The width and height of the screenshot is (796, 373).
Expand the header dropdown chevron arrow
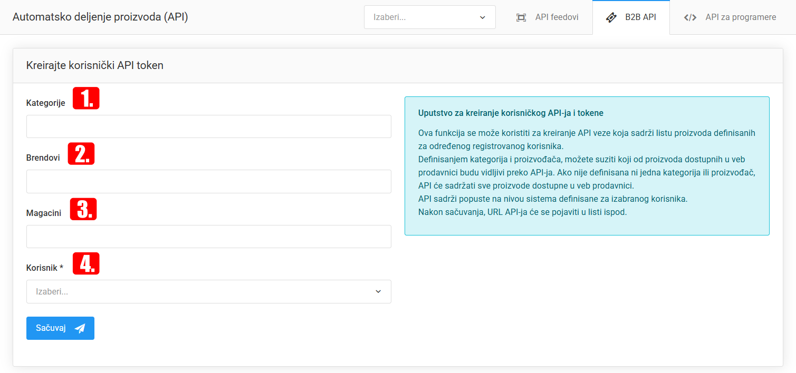[482, 17]
